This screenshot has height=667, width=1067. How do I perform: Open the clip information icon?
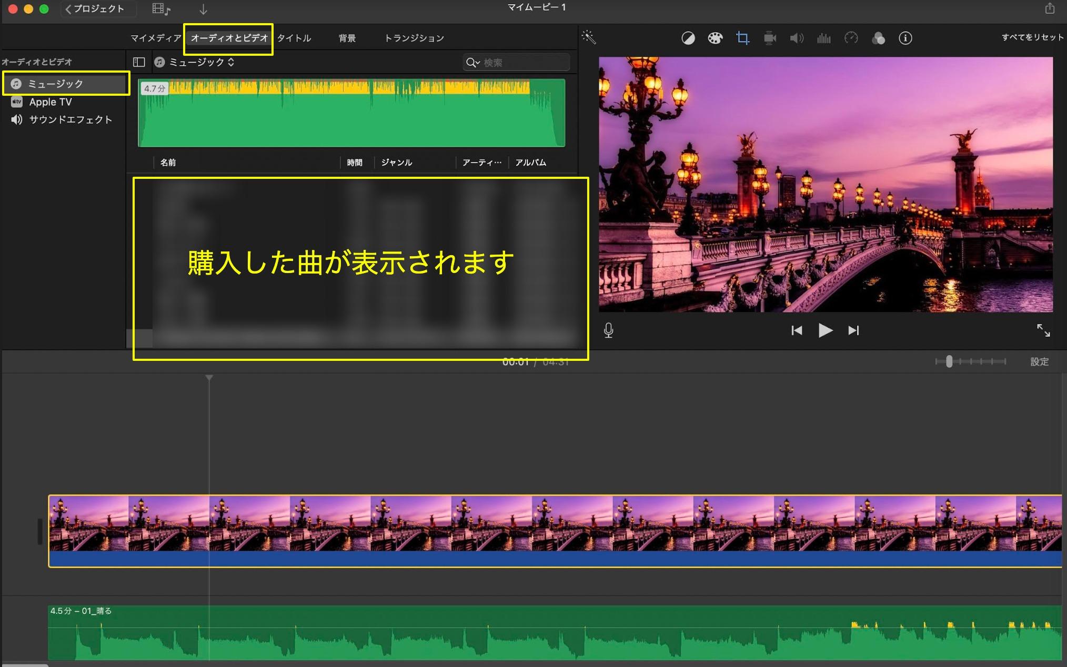[905, 38]
